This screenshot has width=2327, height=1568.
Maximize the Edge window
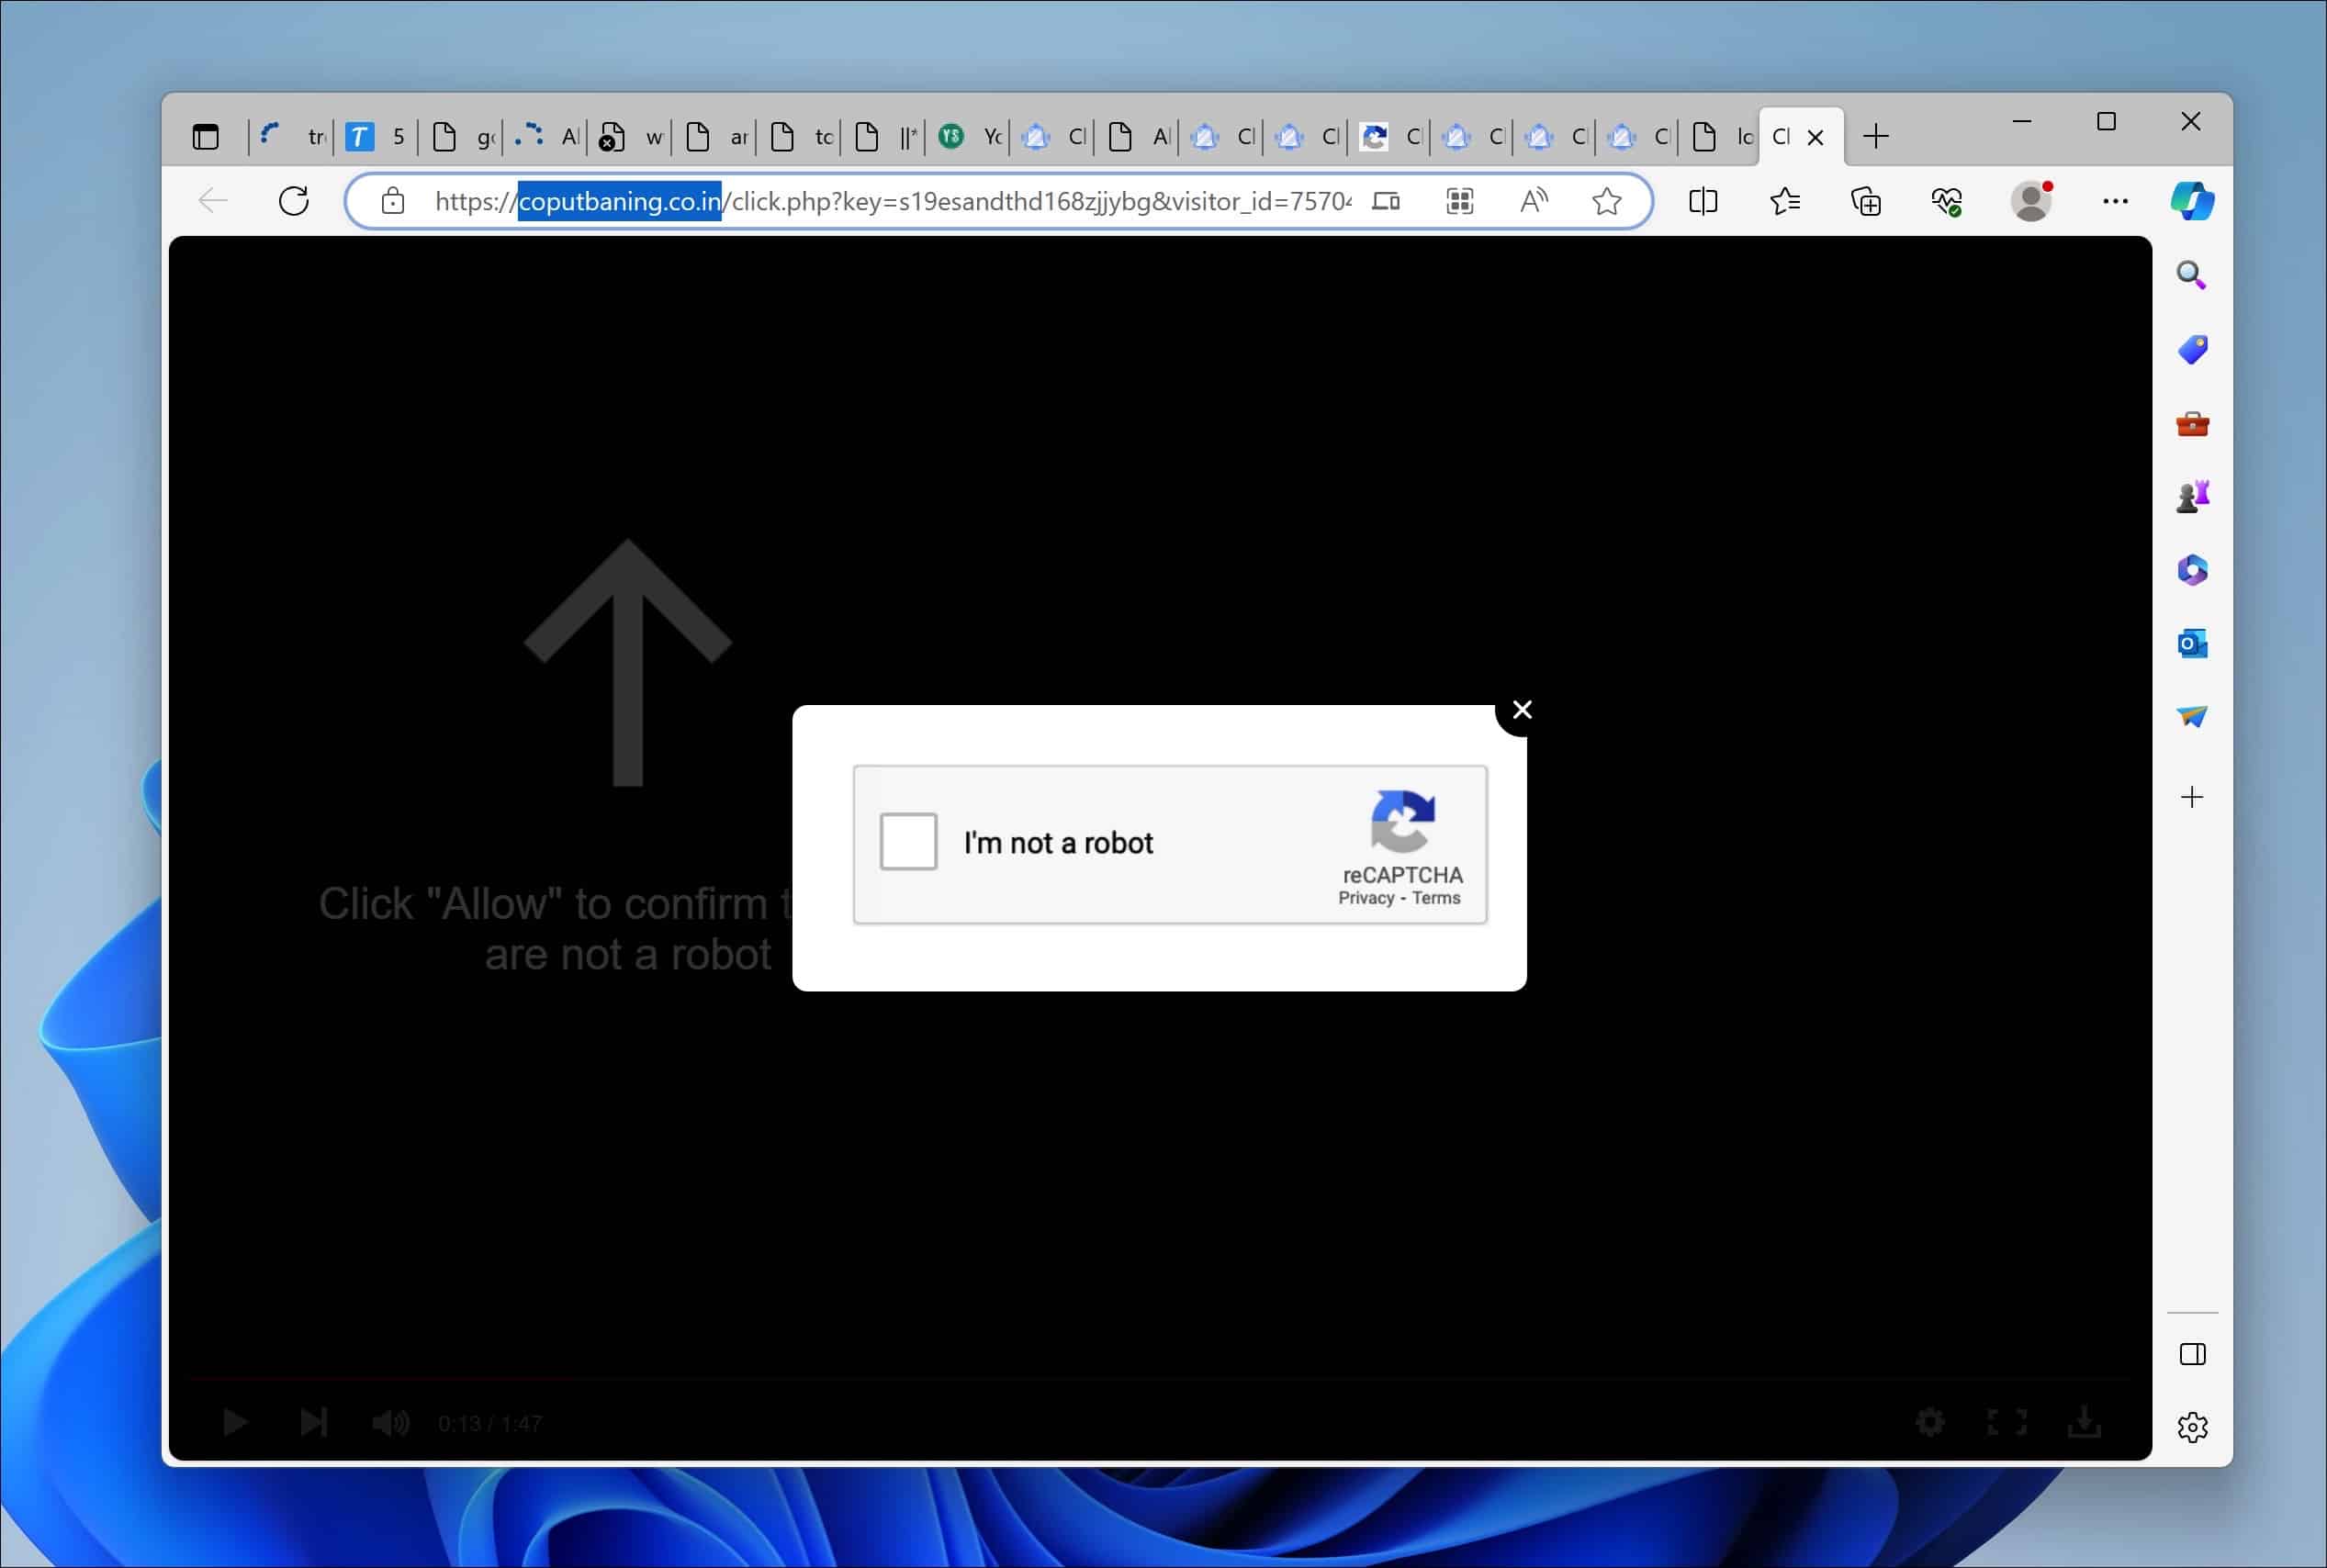click(x=2106, y=121)
